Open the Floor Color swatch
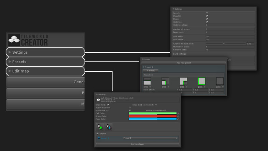 153,119
